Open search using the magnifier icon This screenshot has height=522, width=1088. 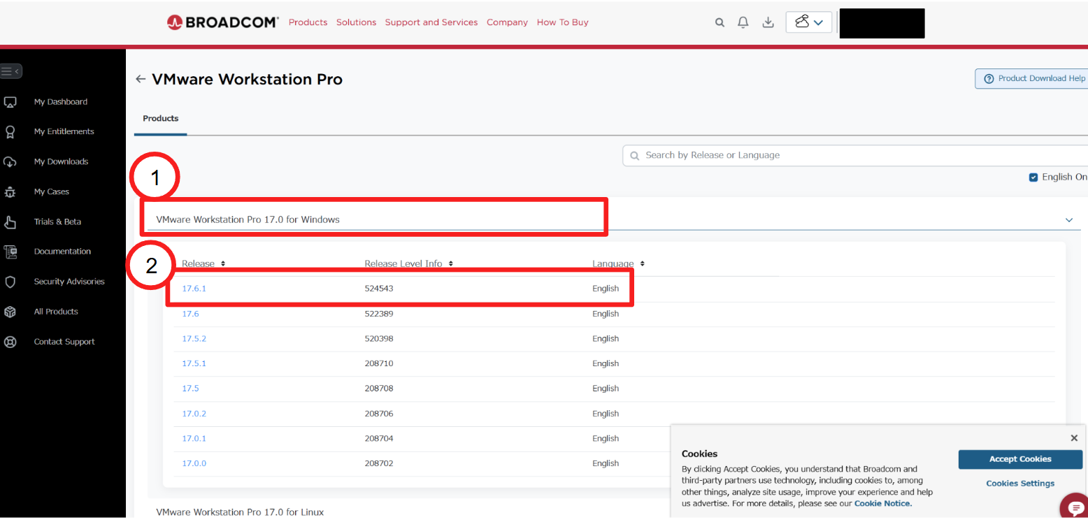720,22
